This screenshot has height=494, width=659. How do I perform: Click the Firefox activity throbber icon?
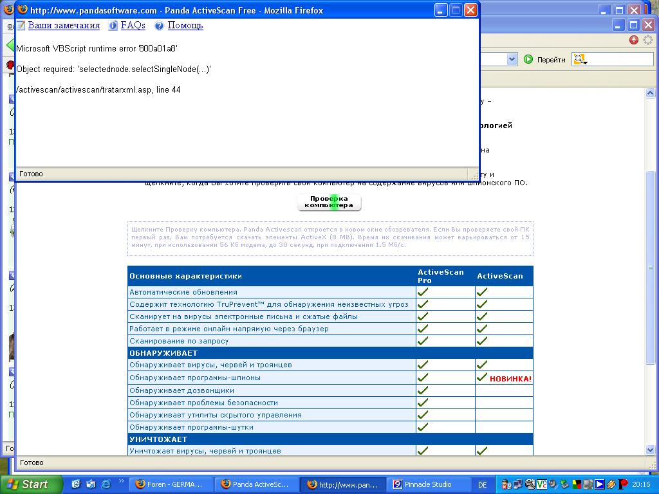[x=648, y=40]
